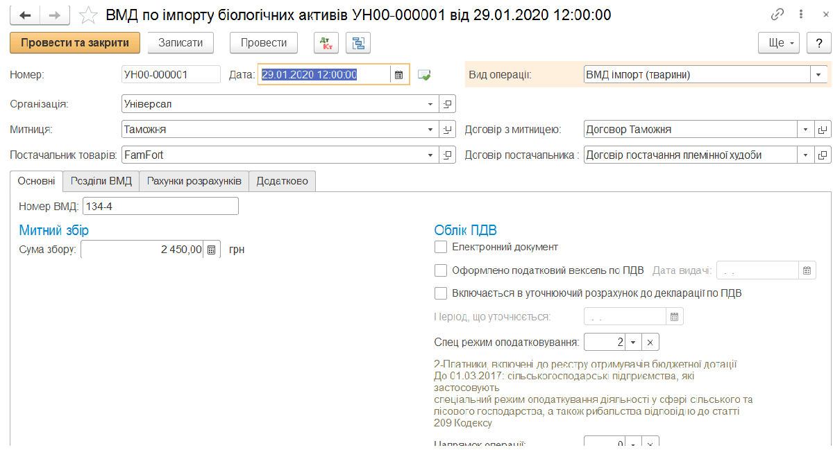The image size is (833, 450).
Task: Open Митниця record with open button
Action: click(448, 130)
